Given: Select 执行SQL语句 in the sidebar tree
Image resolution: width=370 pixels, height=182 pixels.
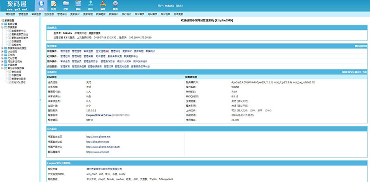Looking at the screenshot, I should coord(18,82).
